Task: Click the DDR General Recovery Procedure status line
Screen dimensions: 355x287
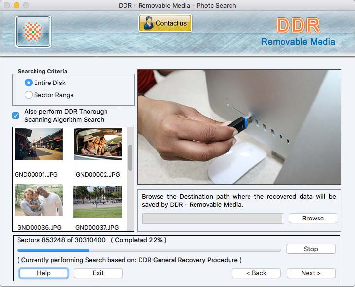Action: (x=129, y=260)
